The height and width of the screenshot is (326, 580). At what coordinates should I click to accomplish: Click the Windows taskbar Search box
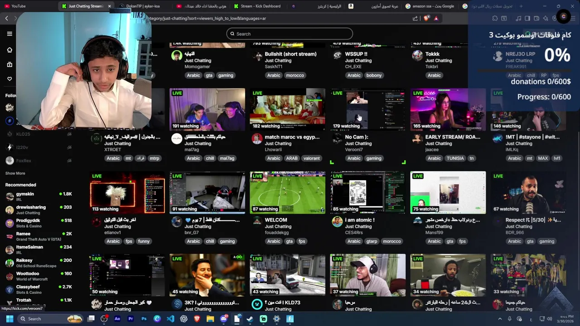point(50,319)
